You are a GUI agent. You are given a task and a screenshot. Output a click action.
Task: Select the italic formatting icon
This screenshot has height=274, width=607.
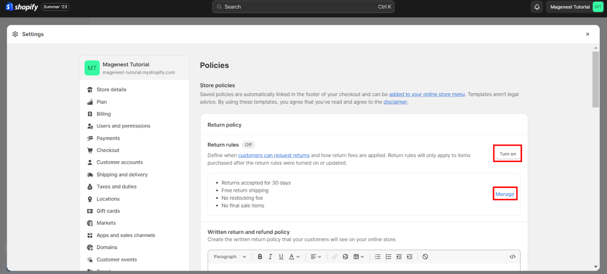tap(270, 256)
